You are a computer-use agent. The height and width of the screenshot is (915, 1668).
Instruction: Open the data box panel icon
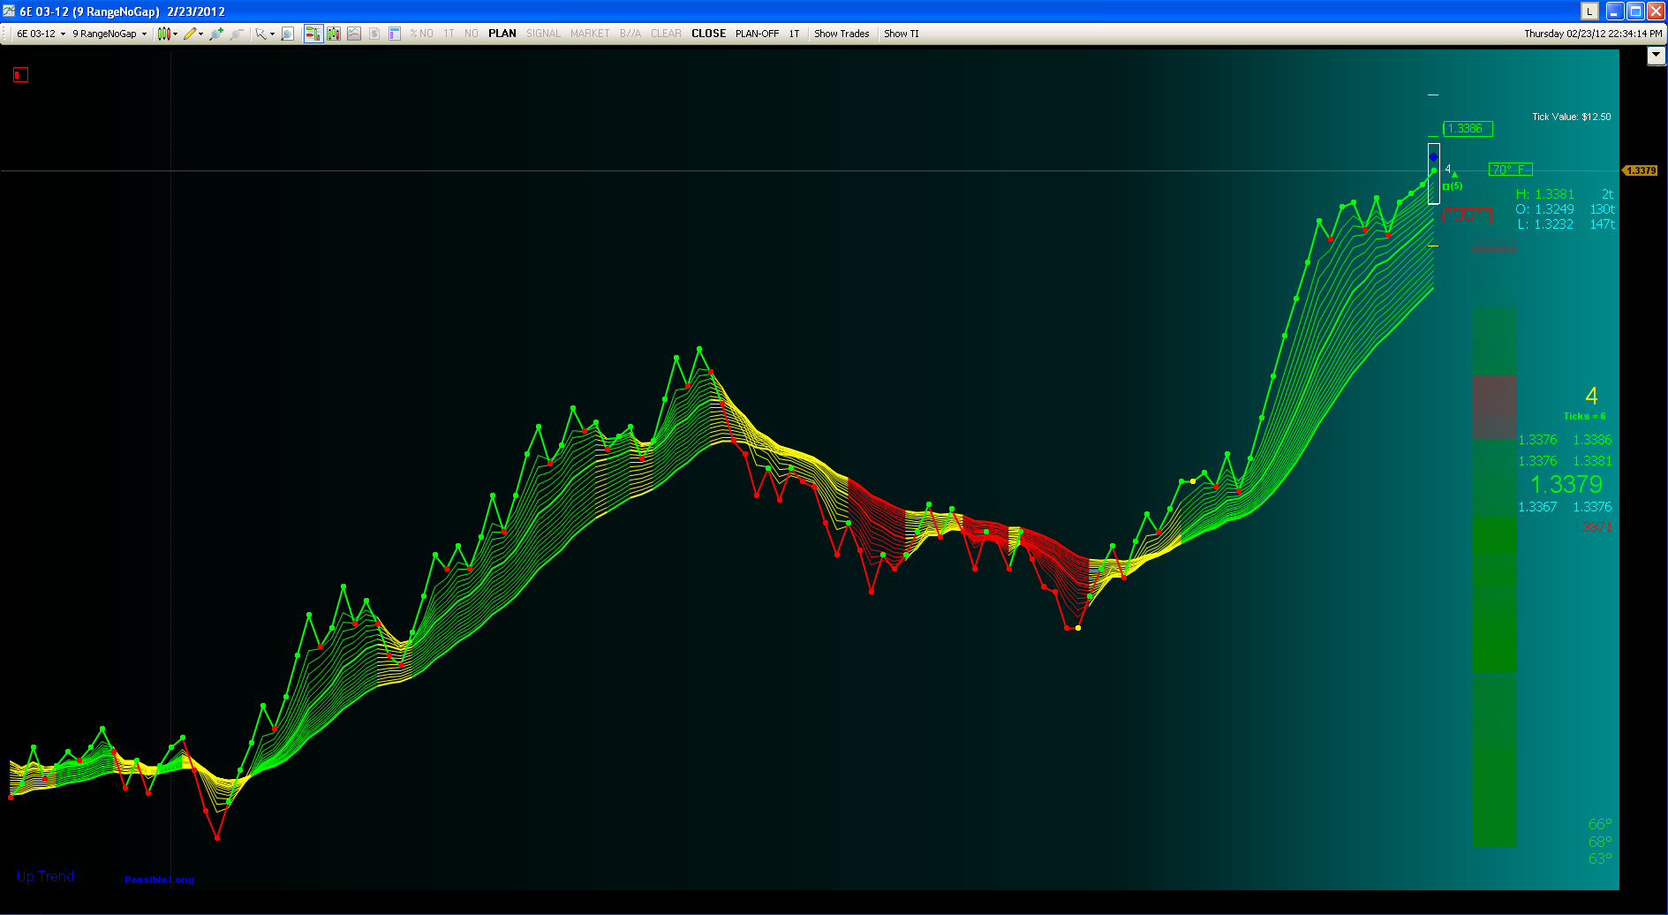(395, 34)
